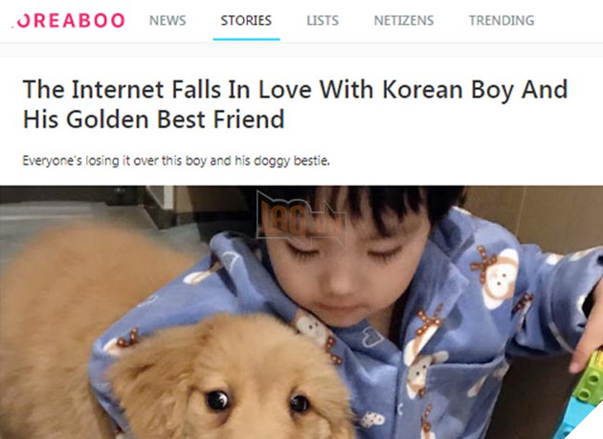This screenshot has width=603, height=439.
Task: Click the "His Golden Best Friend" headline line
Action: (x=153, y=120)
